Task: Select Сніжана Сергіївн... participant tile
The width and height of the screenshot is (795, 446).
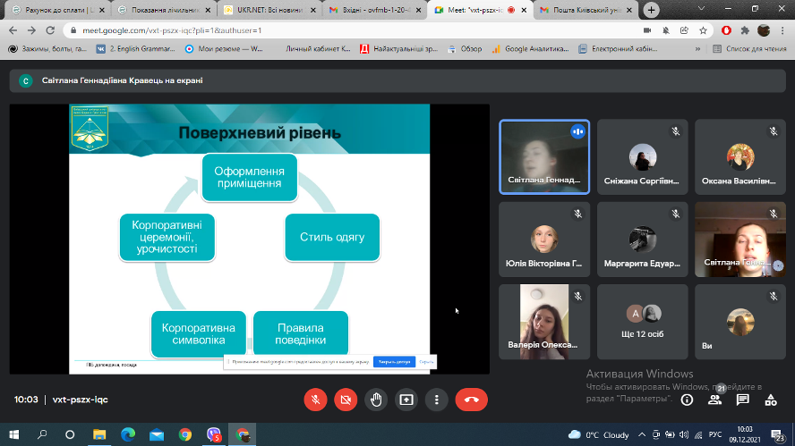Action: click(x=643, y=157)
